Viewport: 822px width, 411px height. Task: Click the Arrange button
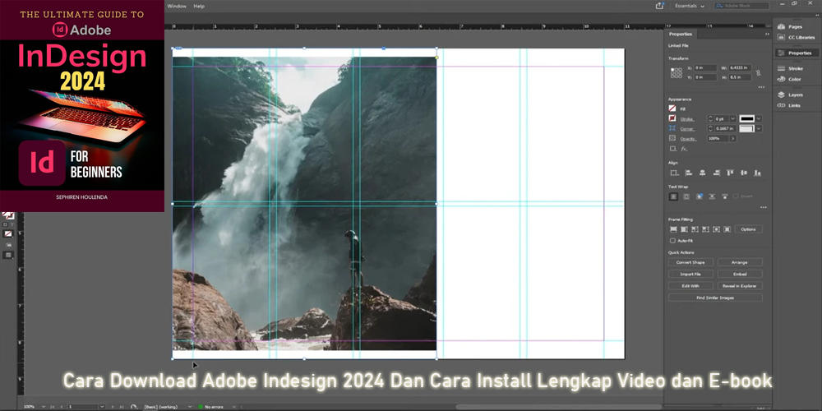(x=740, y=262)
